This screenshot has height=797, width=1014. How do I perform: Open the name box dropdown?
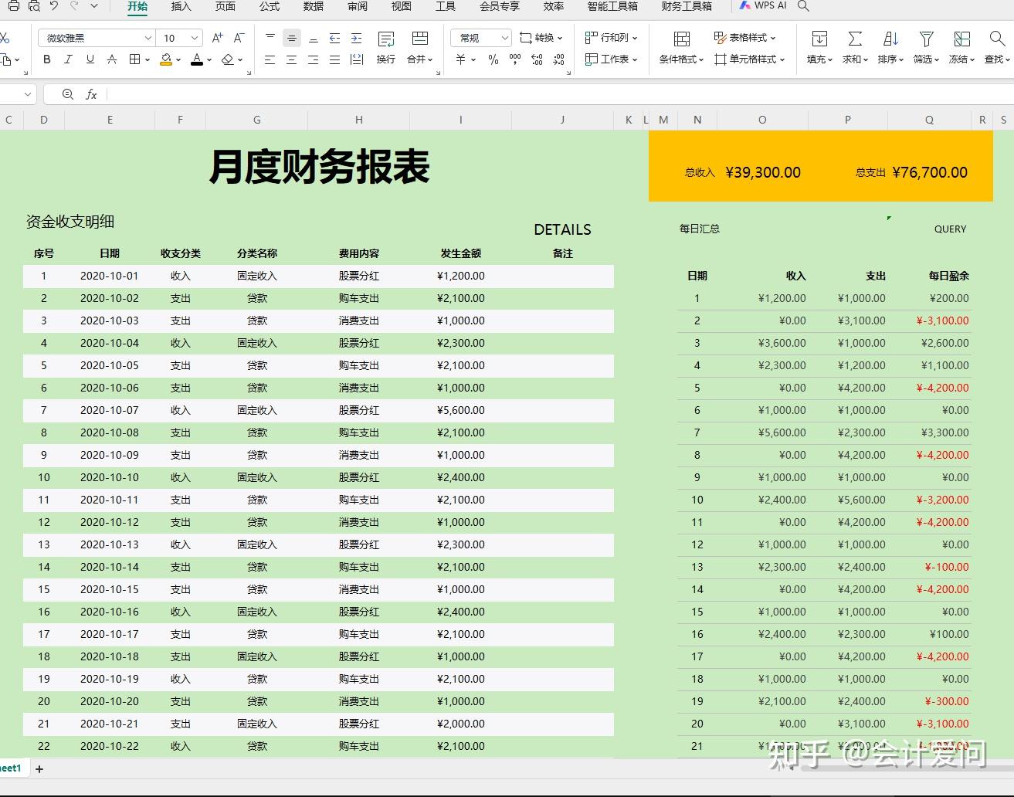pyautogui.click(x=29, y=94)
